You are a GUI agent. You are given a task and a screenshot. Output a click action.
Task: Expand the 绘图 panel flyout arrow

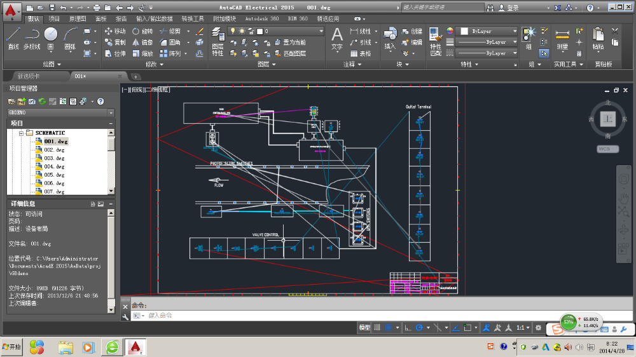[59, 64]
